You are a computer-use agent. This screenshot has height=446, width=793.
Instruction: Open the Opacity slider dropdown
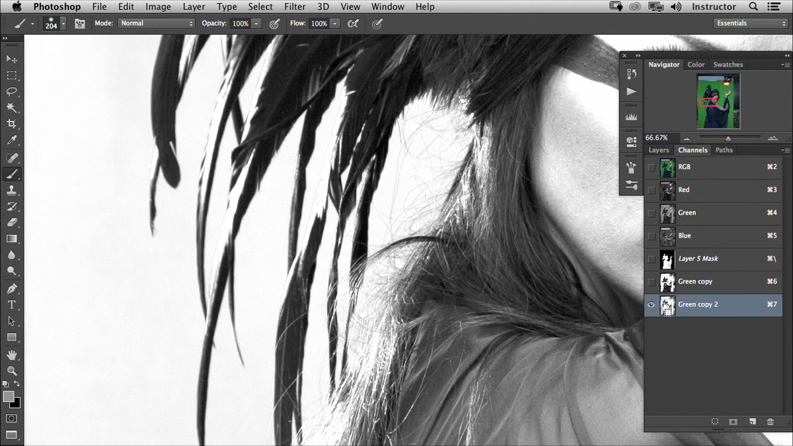pos(256,23)
